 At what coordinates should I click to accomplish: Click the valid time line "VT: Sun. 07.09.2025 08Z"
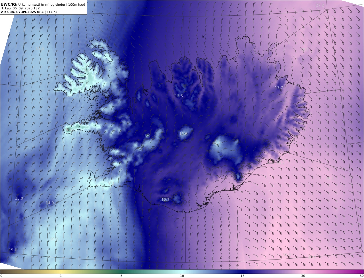point(22,12)
